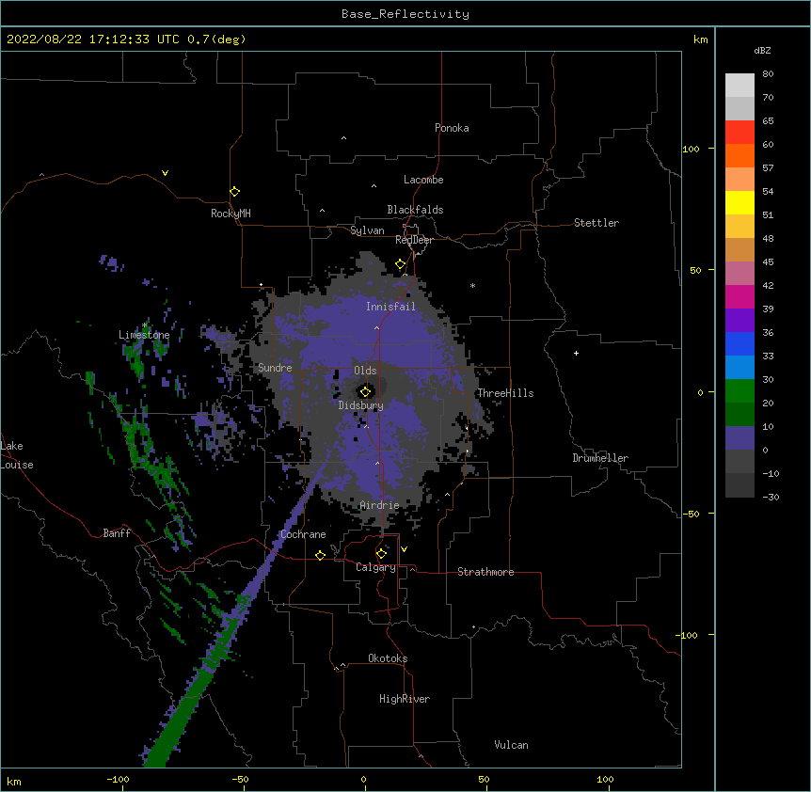This screenshot has height=792, width=811.
Task: Select the red 65 dBZ legend swatch
Action: [x=739, y=132]
